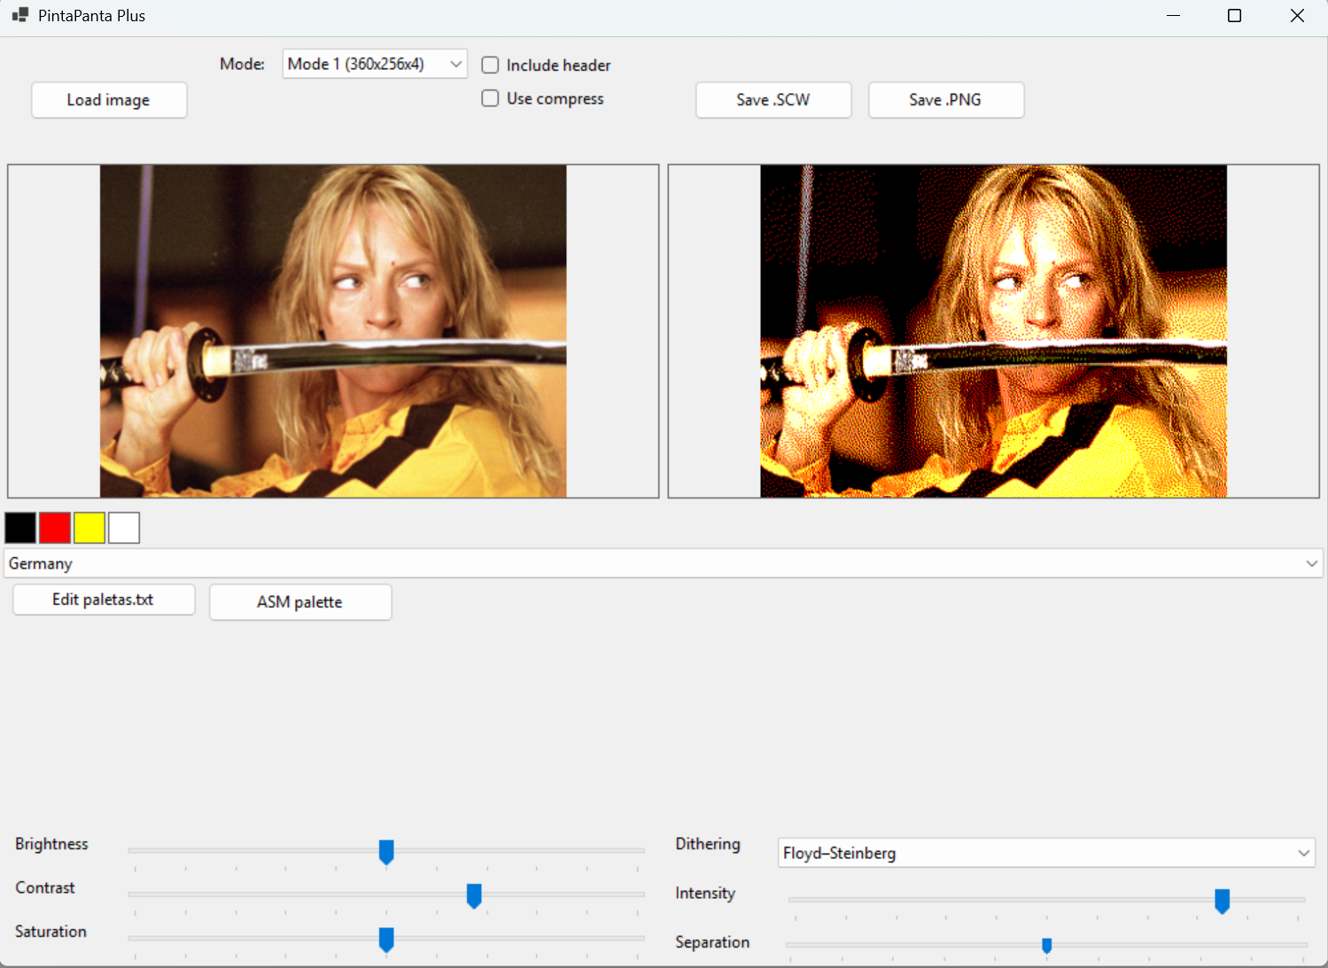
Task: Minimize the PintaPanta Plus window
Action: click(x=1174, y=16)
